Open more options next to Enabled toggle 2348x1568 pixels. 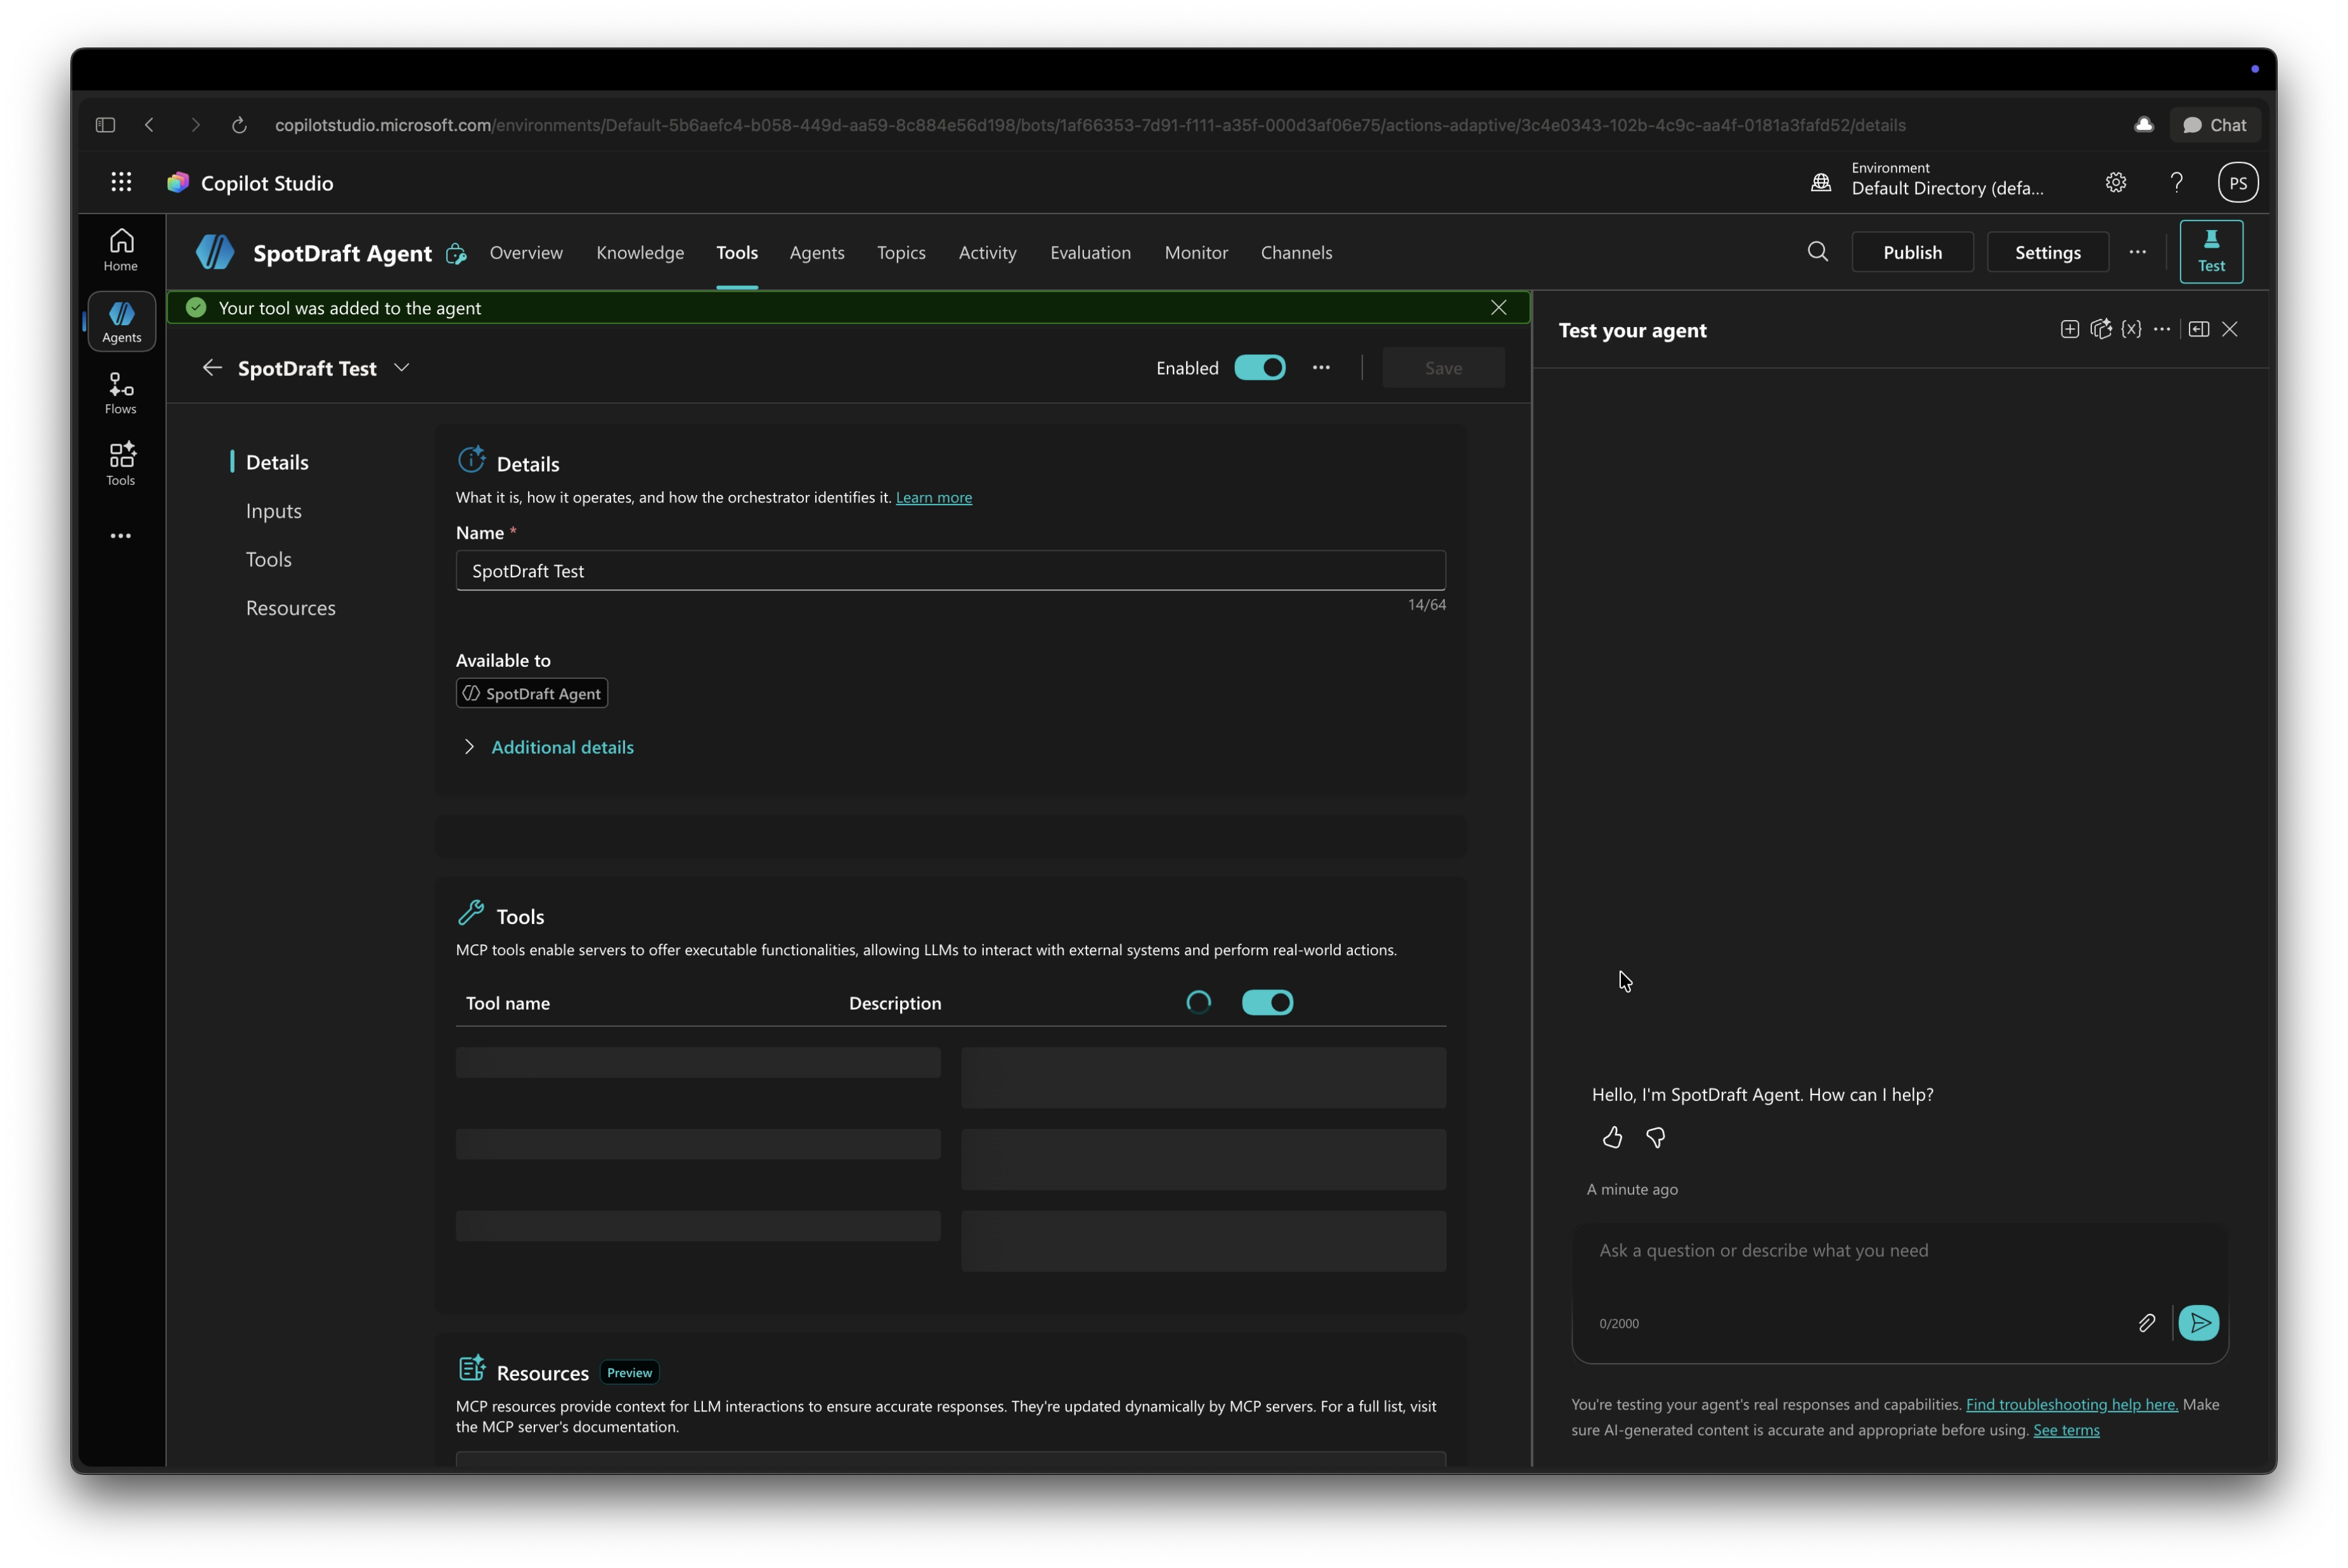[1321, 367]
